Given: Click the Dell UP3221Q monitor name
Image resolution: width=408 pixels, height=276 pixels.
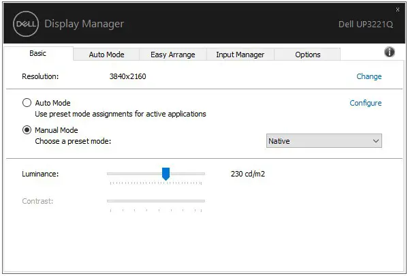Looking at the screenshot, I should [x=366, y=25].
